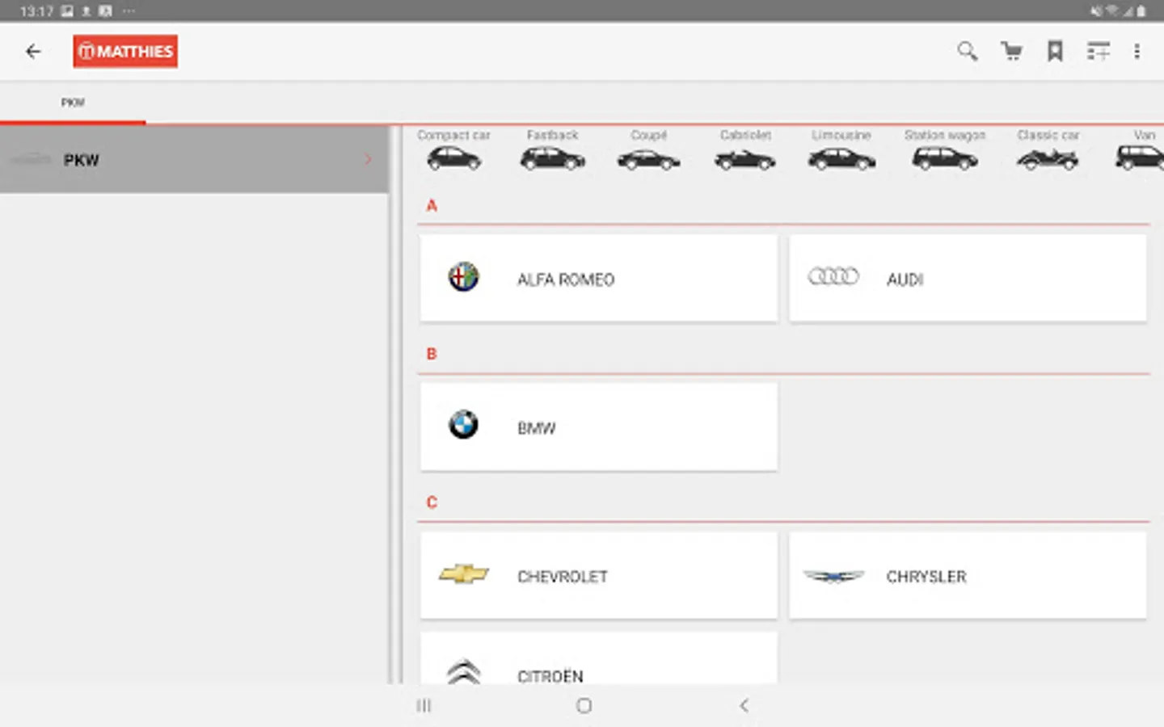Click the Alfa Romeo logo

pos(464,277)
